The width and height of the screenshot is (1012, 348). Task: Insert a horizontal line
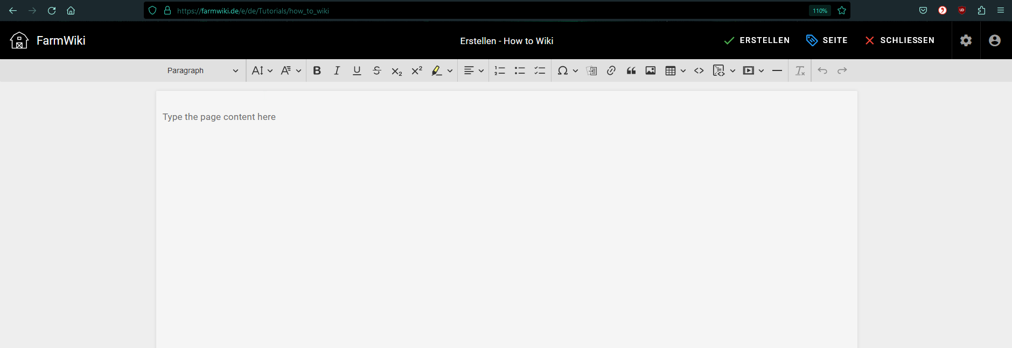[777, 70]
